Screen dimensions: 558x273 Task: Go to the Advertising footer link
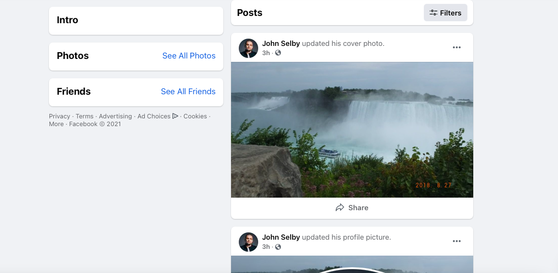tap(115, 116)
